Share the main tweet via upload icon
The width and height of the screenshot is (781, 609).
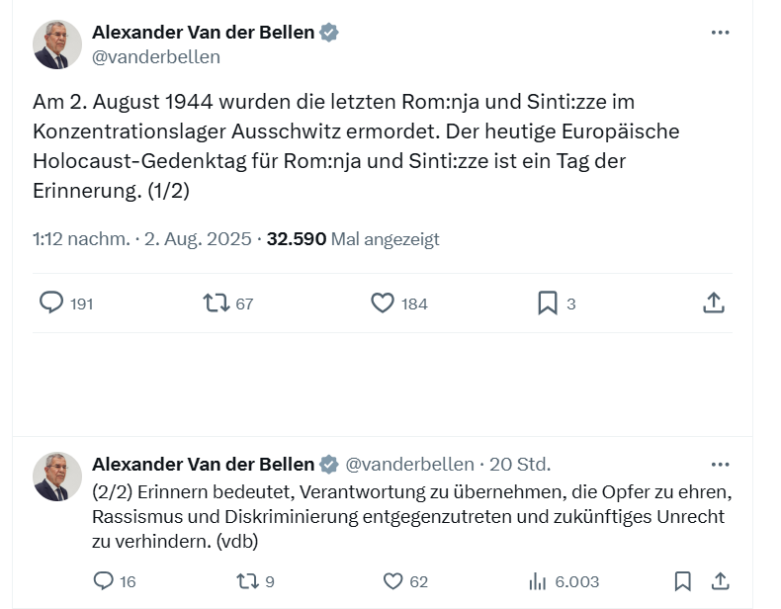coord(714,303)
